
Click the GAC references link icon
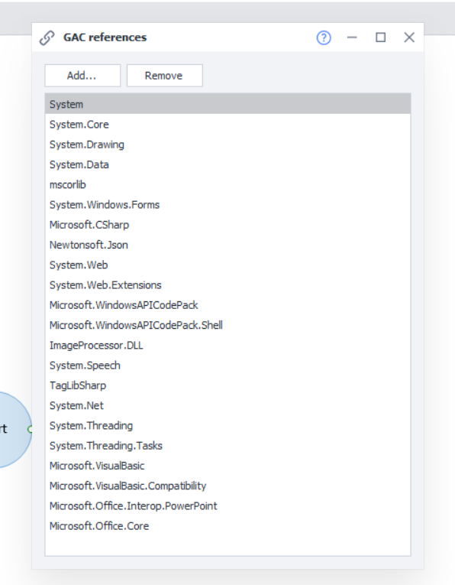pyautogui.click(x=47, y=37)
